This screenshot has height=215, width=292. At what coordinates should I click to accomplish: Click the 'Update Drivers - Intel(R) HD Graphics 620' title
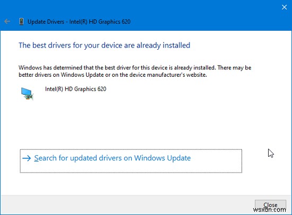(79, 22)
